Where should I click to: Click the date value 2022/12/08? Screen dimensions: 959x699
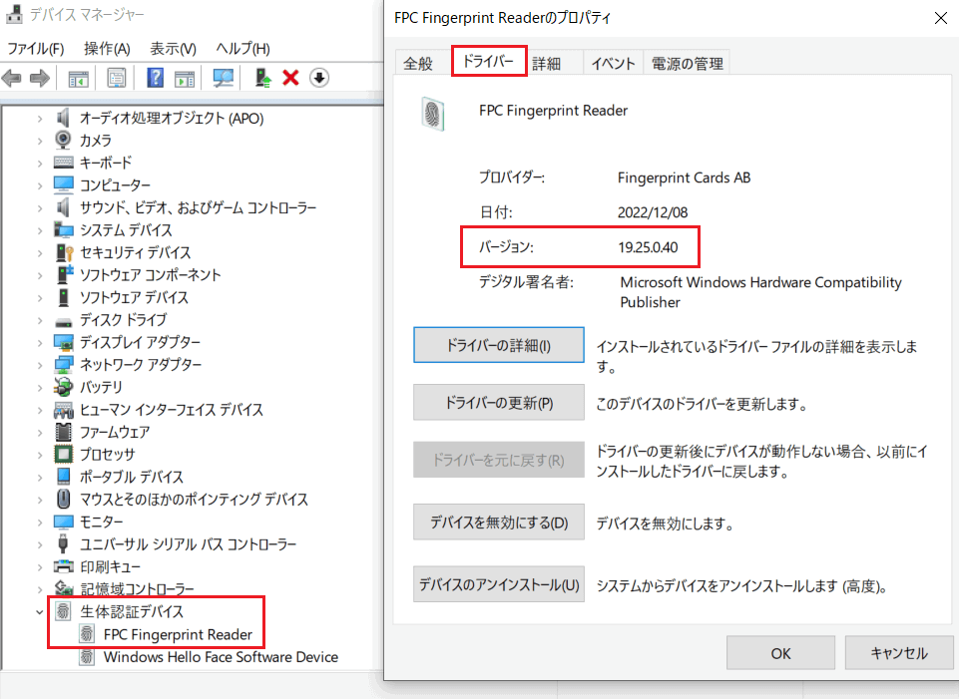click(x=653, y=212)
